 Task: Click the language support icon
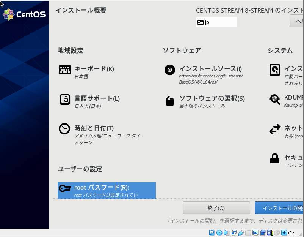(65, 100)
